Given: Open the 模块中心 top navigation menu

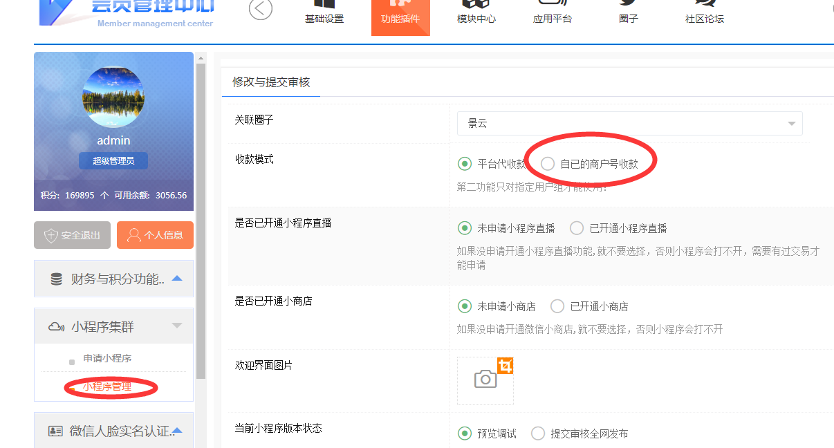Looking at the screenshot, I should [476, 19].
